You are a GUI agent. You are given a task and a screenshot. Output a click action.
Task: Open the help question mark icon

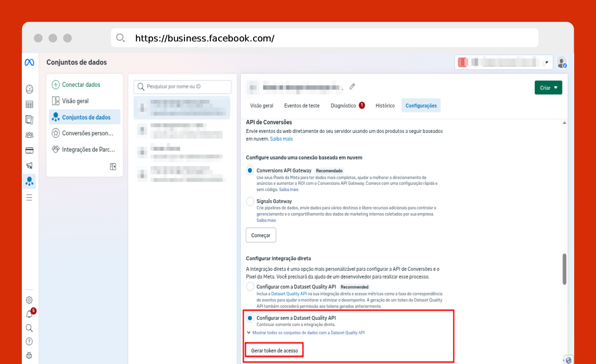click(x=29, y=341)
